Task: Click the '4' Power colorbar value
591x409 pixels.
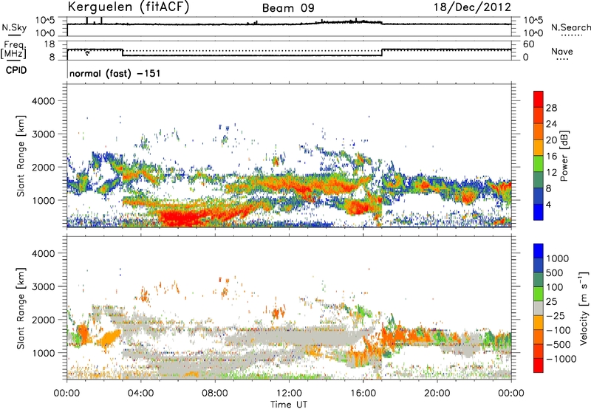Action: (x=548, y=205)
